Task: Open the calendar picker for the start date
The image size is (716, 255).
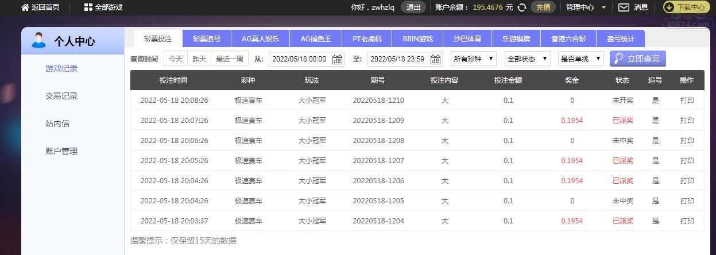Action: coord(337,59)
